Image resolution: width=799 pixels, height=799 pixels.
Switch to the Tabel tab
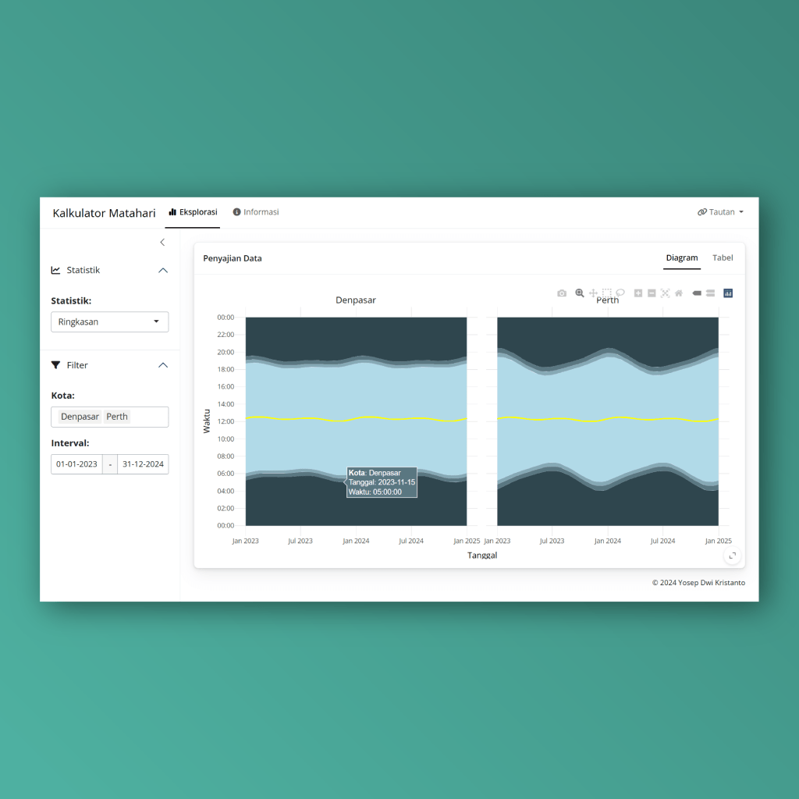723,257
